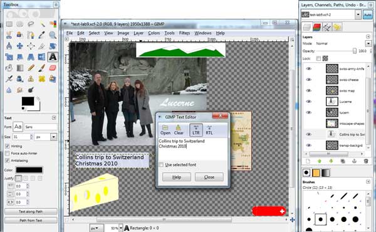This screenshot has height=232, width=376.
Task: Click the text Color swatch
Action: click(29, 170)
